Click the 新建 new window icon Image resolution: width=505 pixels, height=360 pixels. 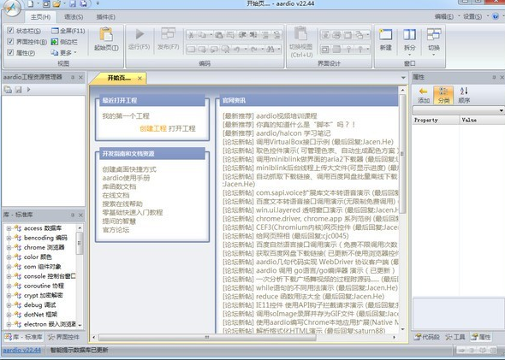click(x=385, y=39)
